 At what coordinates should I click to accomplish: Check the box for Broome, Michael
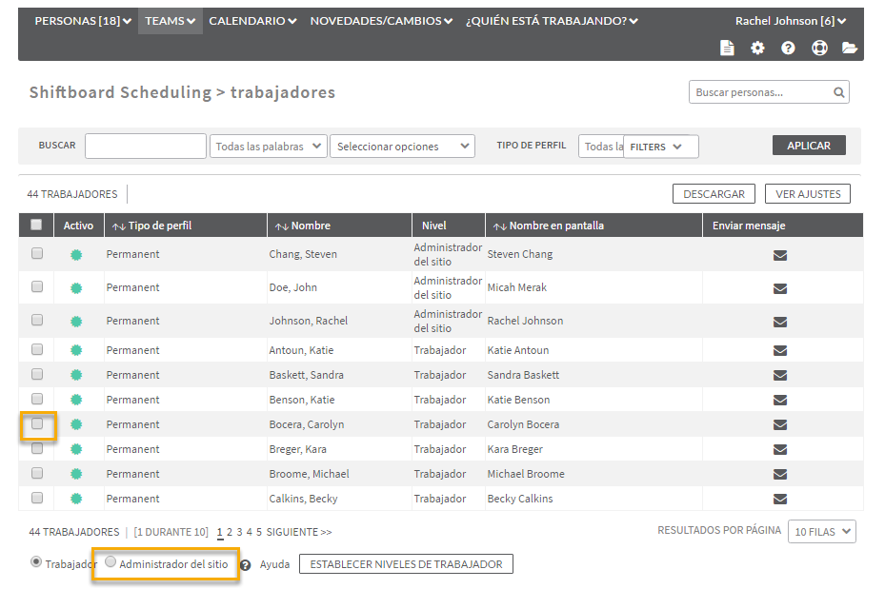pyautogui.click(x=37, y=473)
